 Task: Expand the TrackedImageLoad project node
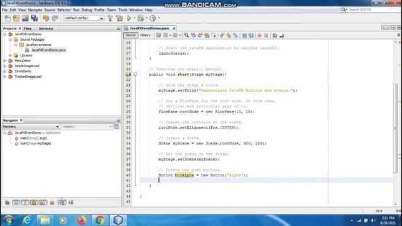4,77
